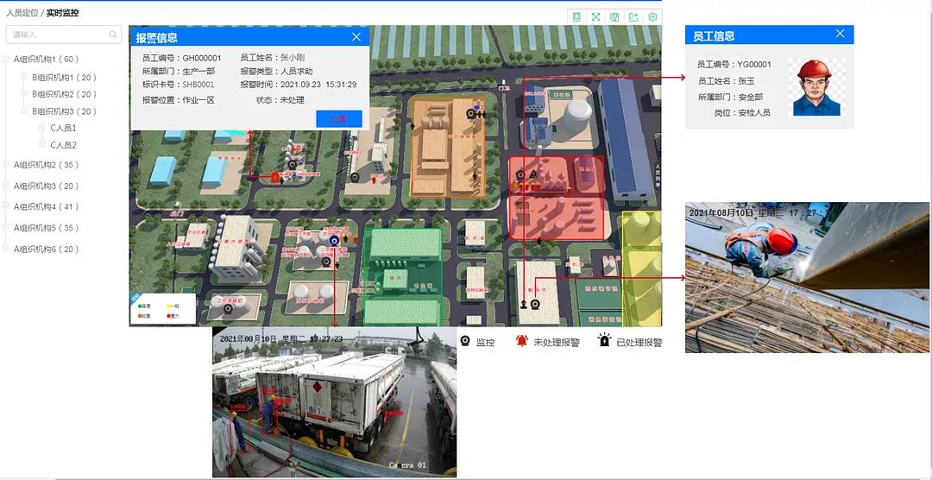Go to 人员定位 breadcrumb link

click(x=22, y=13)
